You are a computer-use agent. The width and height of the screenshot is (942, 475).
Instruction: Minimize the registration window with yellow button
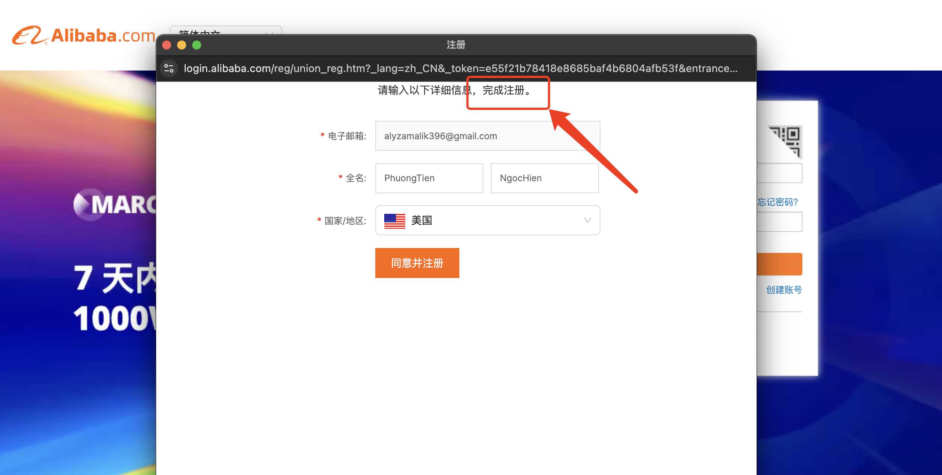pos(182,45)
